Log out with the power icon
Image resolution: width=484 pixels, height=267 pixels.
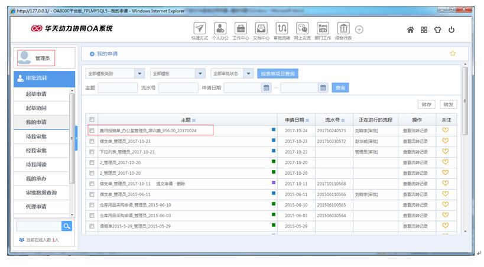click(x=451, y=30)
